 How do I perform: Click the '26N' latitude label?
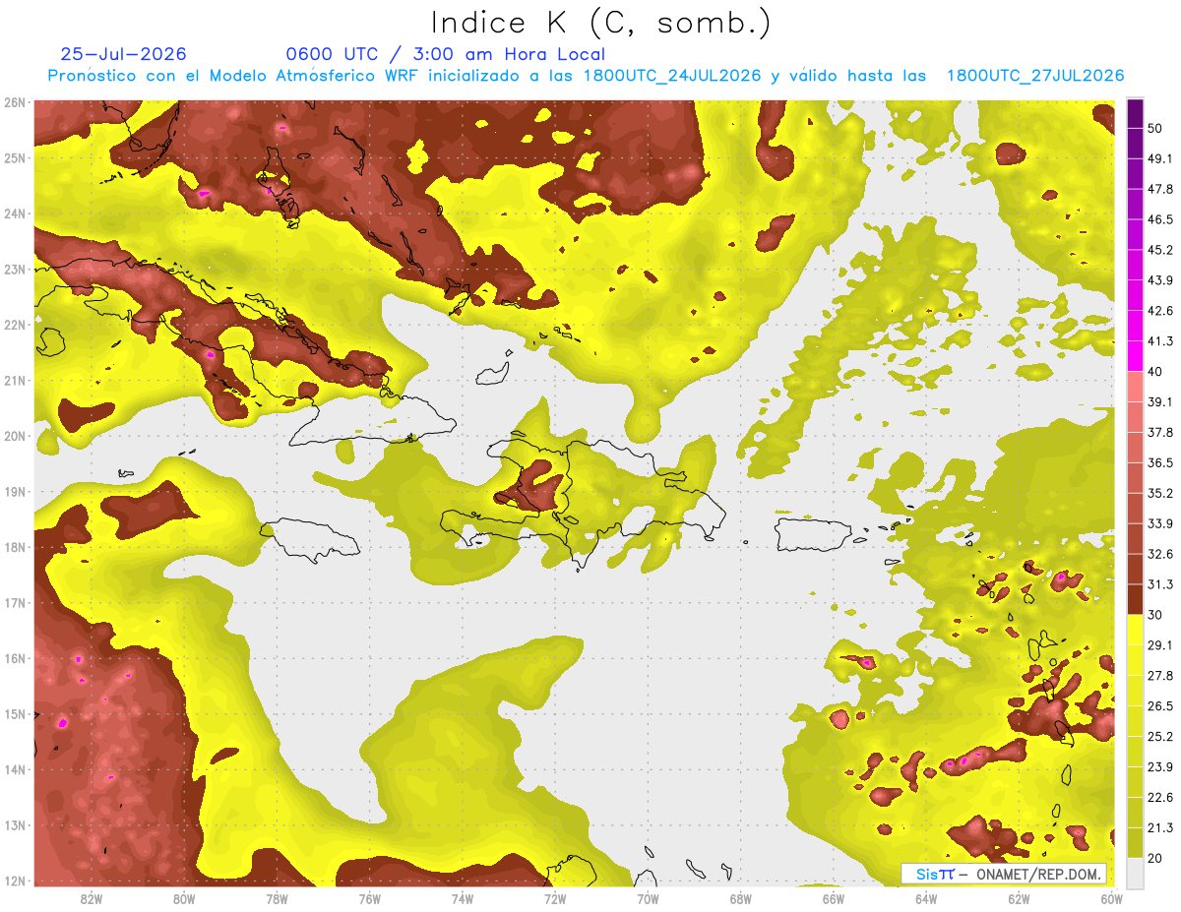(x=15, y=102)
